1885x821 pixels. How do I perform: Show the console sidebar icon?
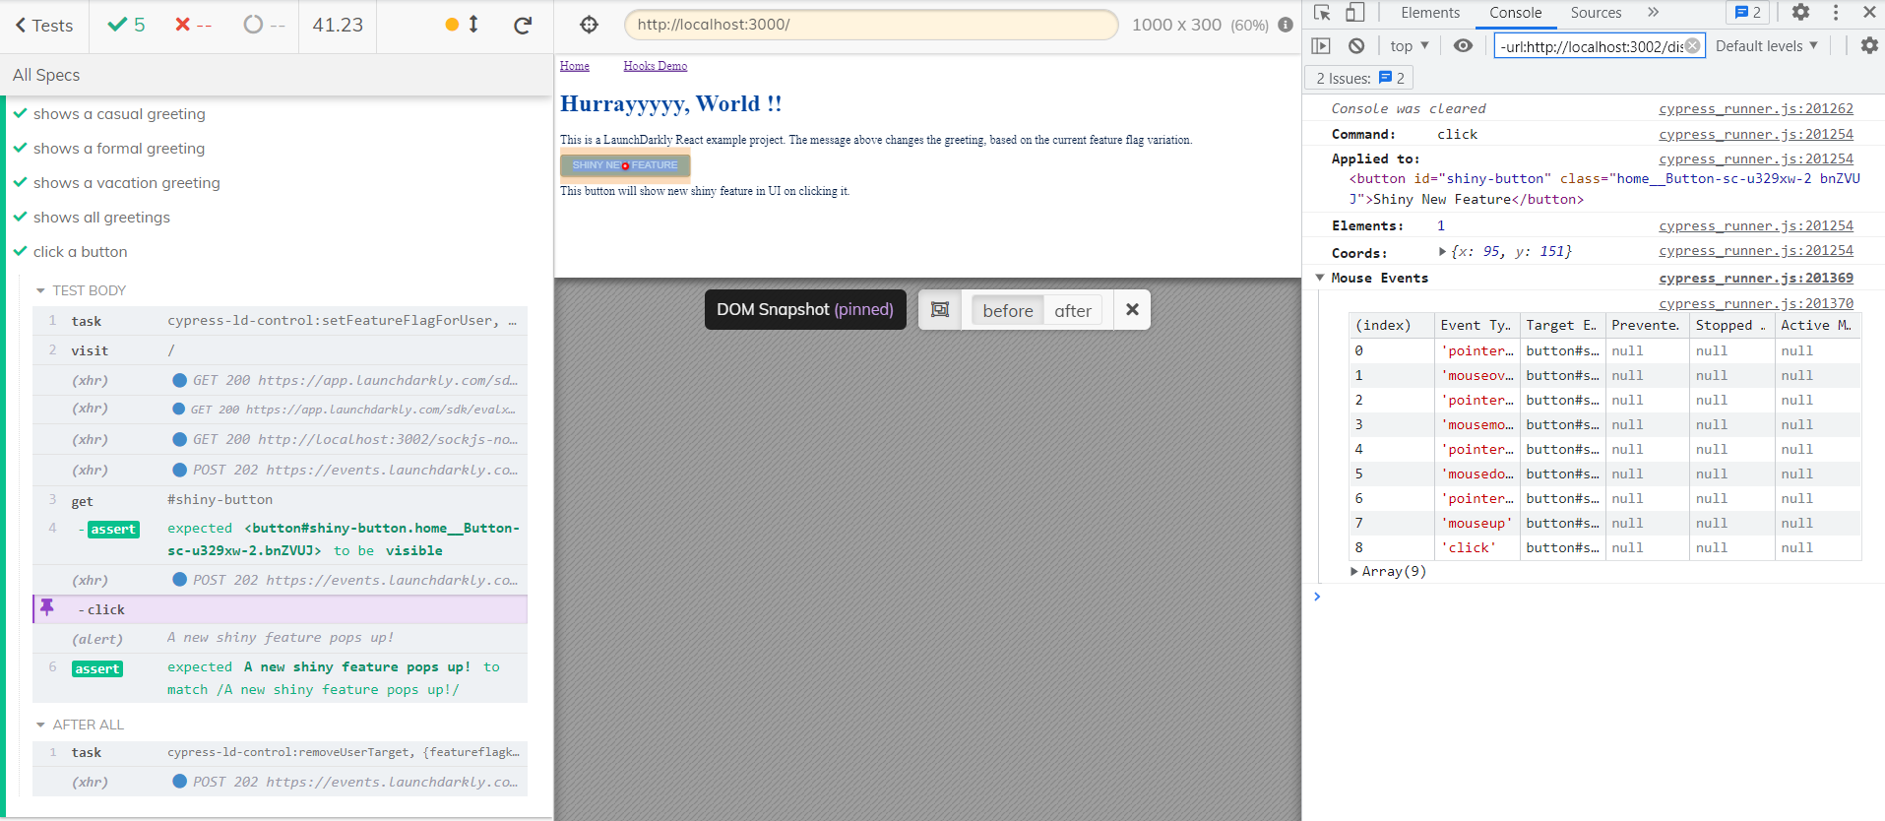pos(1321,46)
